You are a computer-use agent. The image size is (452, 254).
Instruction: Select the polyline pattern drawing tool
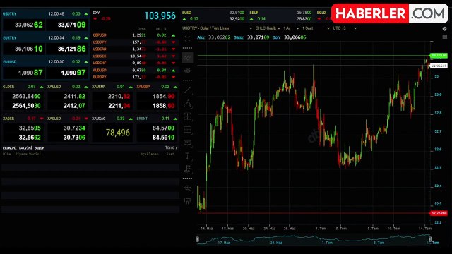[187, 104]
